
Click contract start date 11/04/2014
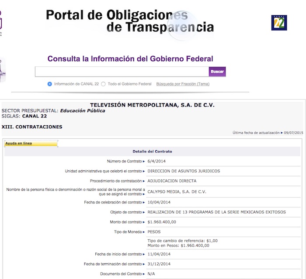(x=159, y=254)
